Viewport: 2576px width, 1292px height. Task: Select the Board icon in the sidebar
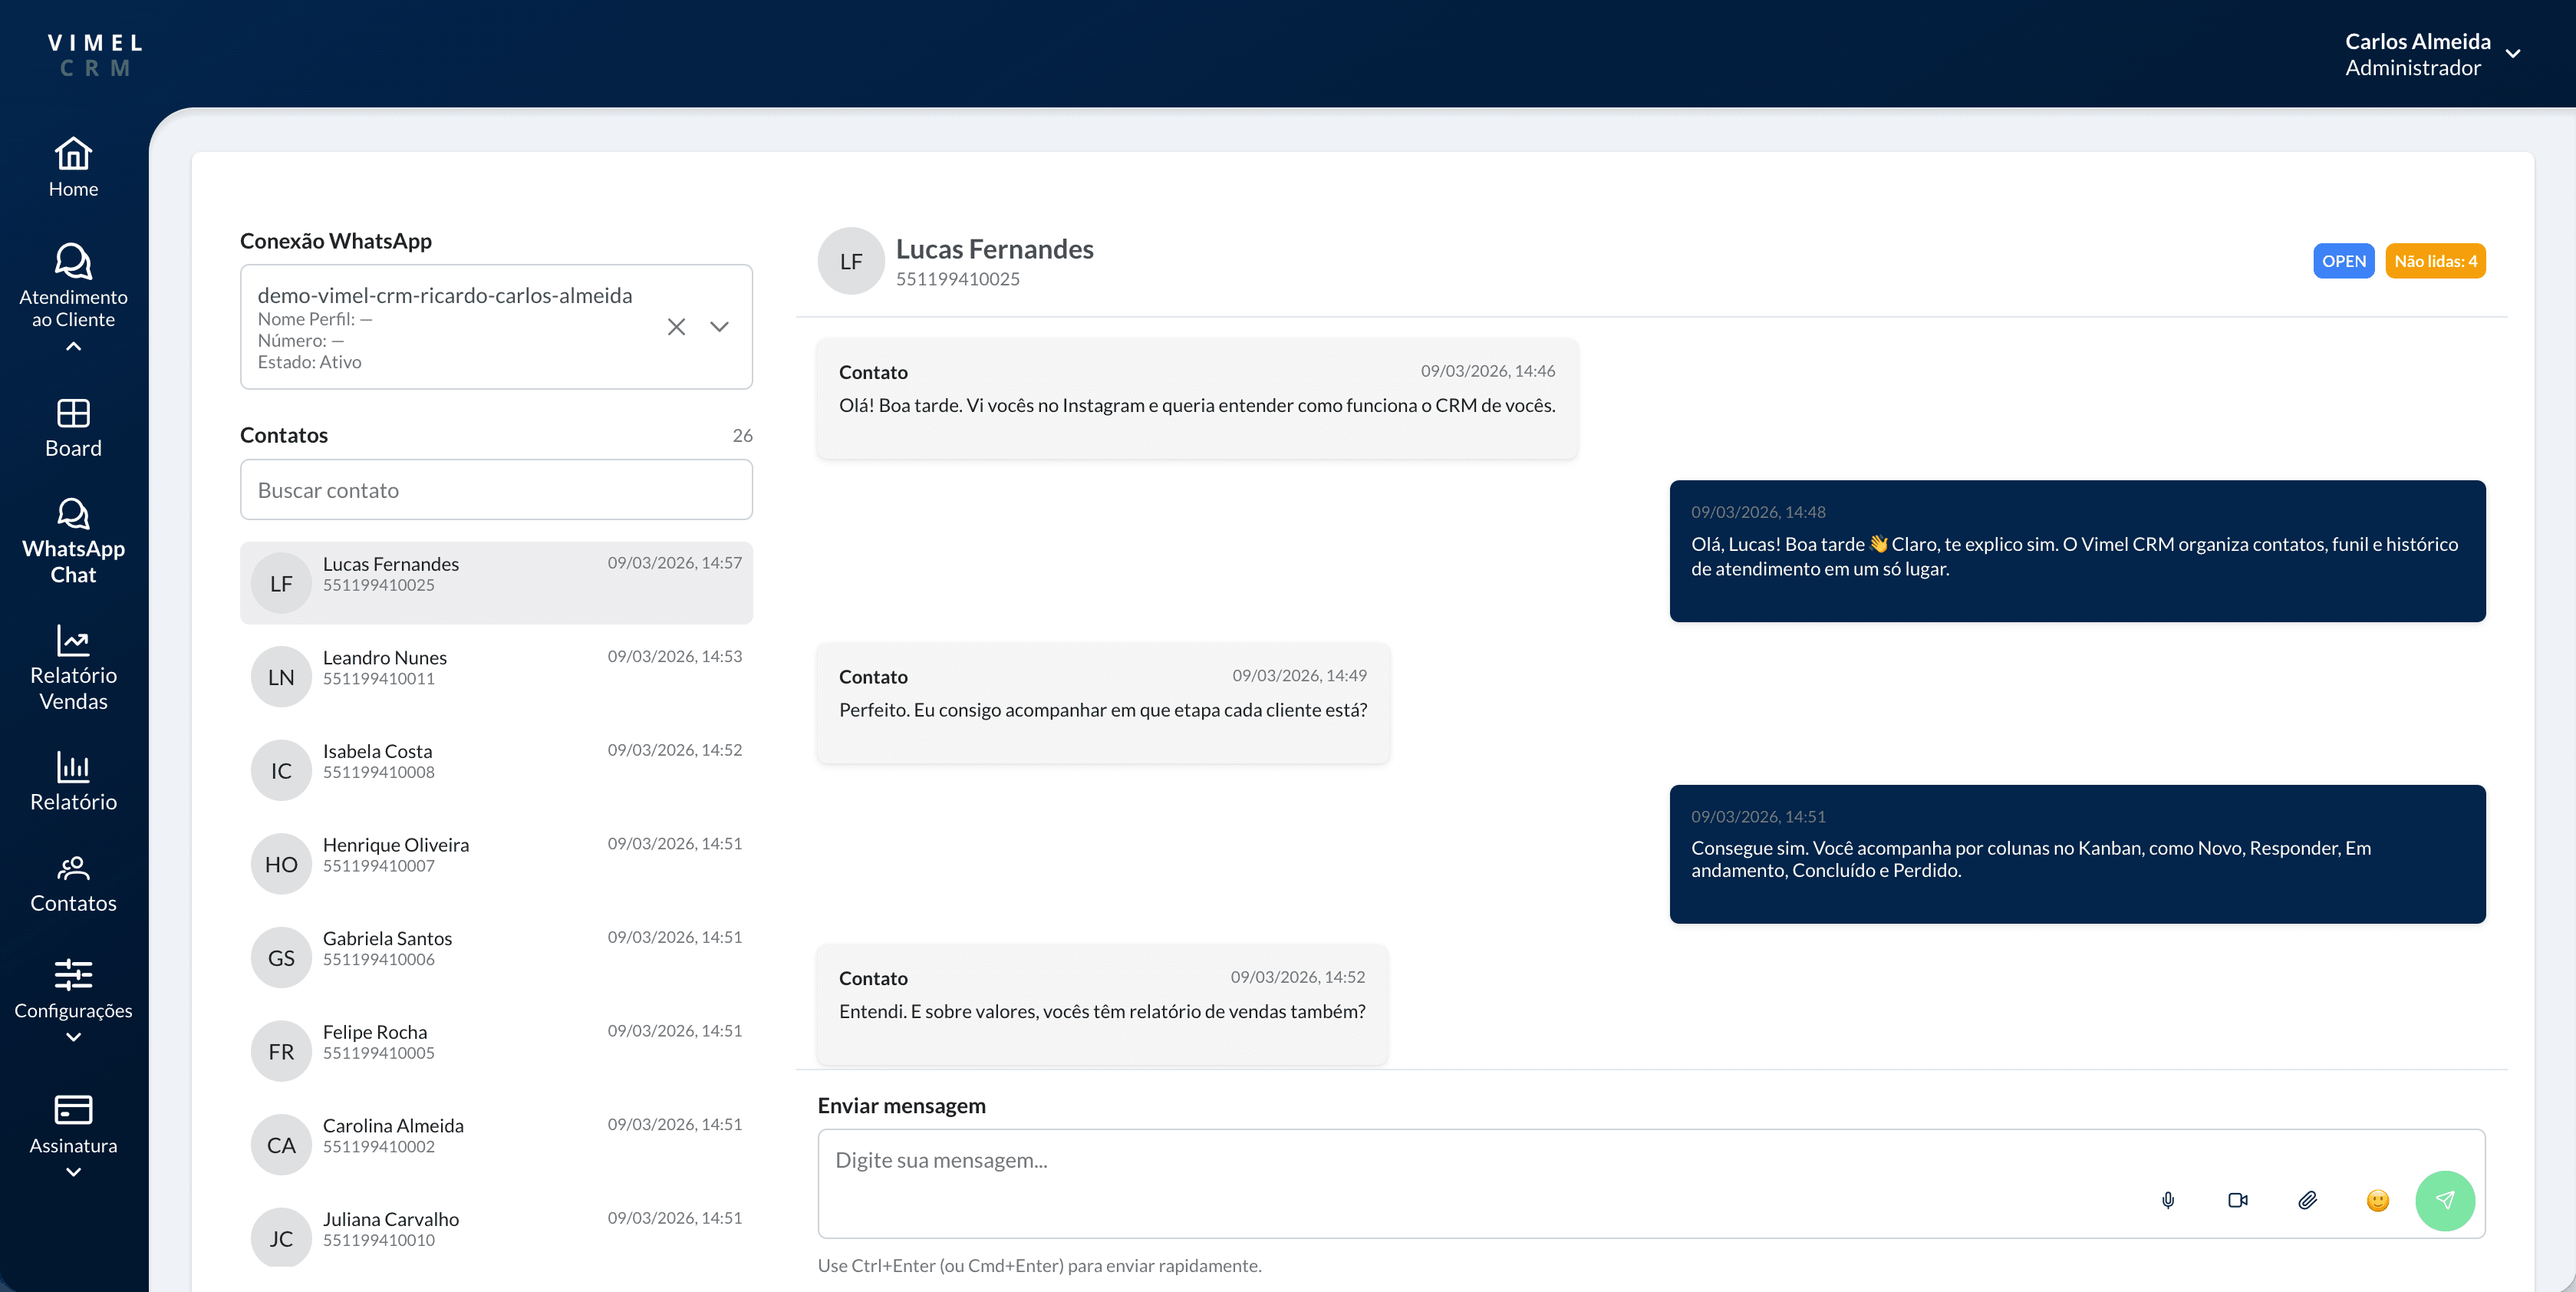click(73, 413)
